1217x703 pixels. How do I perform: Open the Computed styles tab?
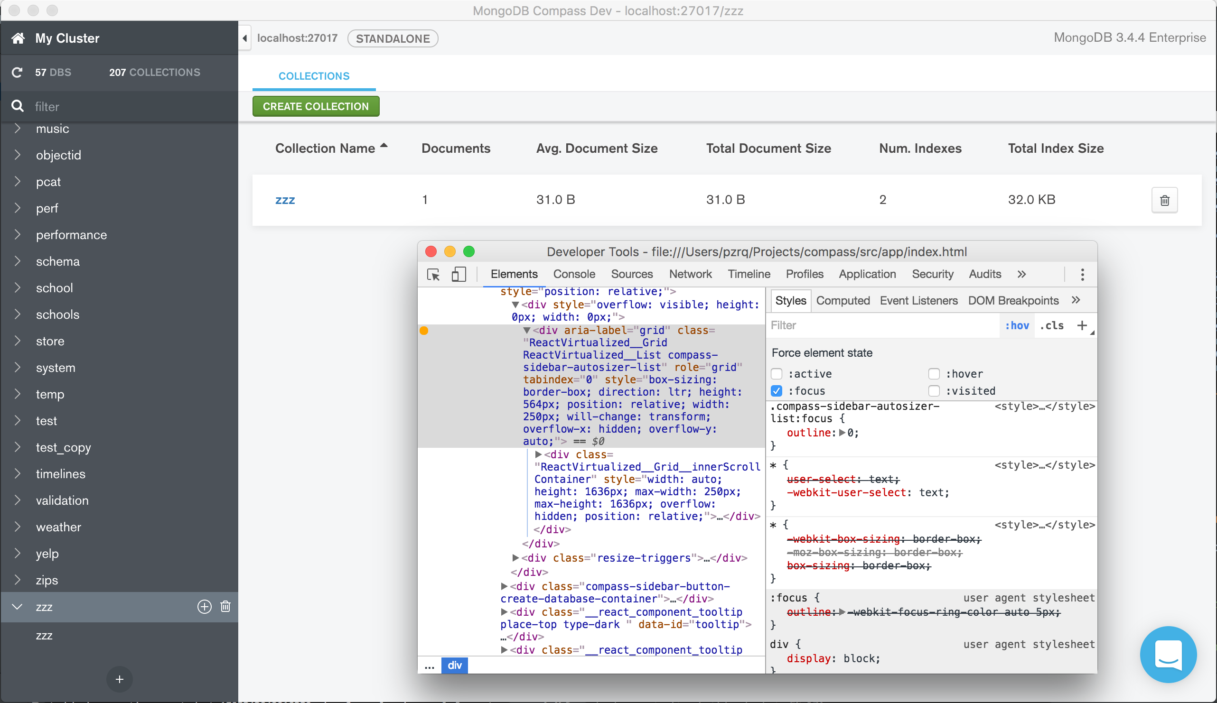(842, 301)
